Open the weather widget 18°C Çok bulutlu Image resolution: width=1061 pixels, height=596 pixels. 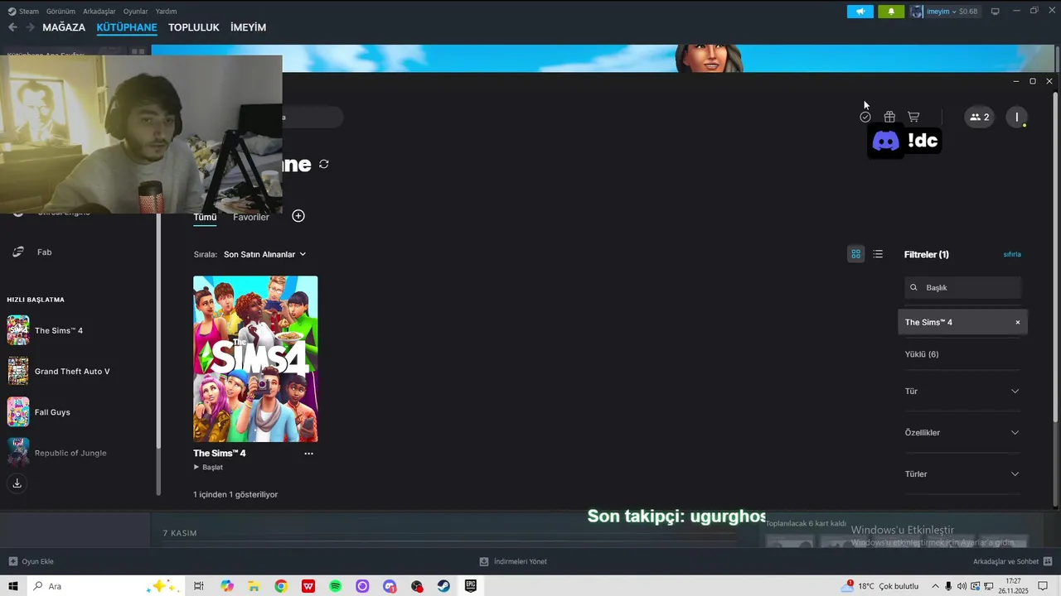pos(880,586)
